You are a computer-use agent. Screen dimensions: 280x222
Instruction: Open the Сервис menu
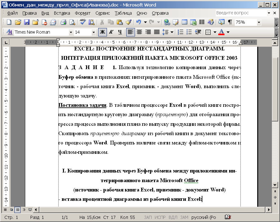tap(103, 13)
